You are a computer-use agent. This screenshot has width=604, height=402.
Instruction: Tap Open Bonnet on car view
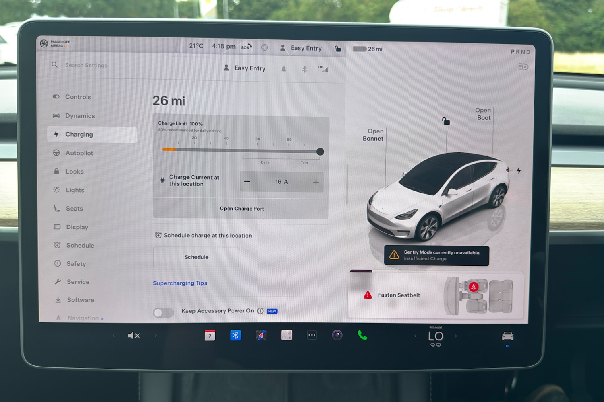[373, 135]
